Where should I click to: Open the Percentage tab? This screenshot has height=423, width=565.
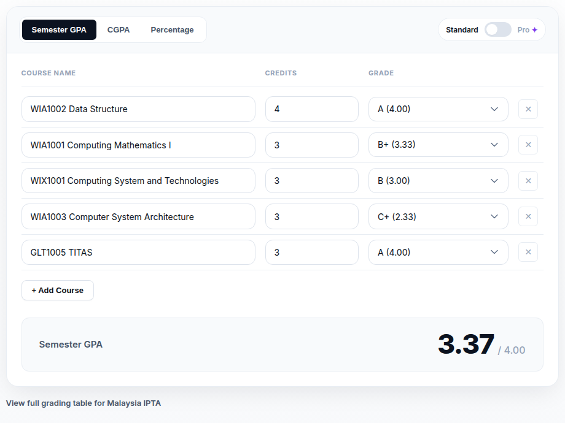coord(172,30)
